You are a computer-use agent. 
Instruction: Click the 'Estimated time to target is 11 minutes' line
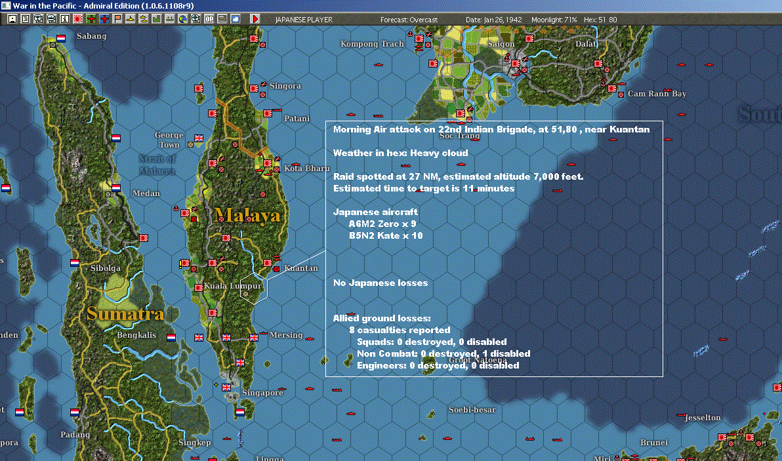click(424, 188)
